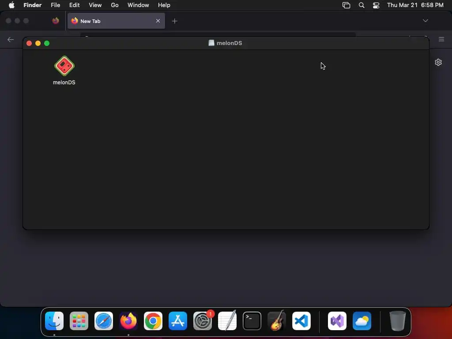Open the Finder menu in menu bar
This screenshot has height=339, width=452.
pyautogui.click(x=33, y=5)
